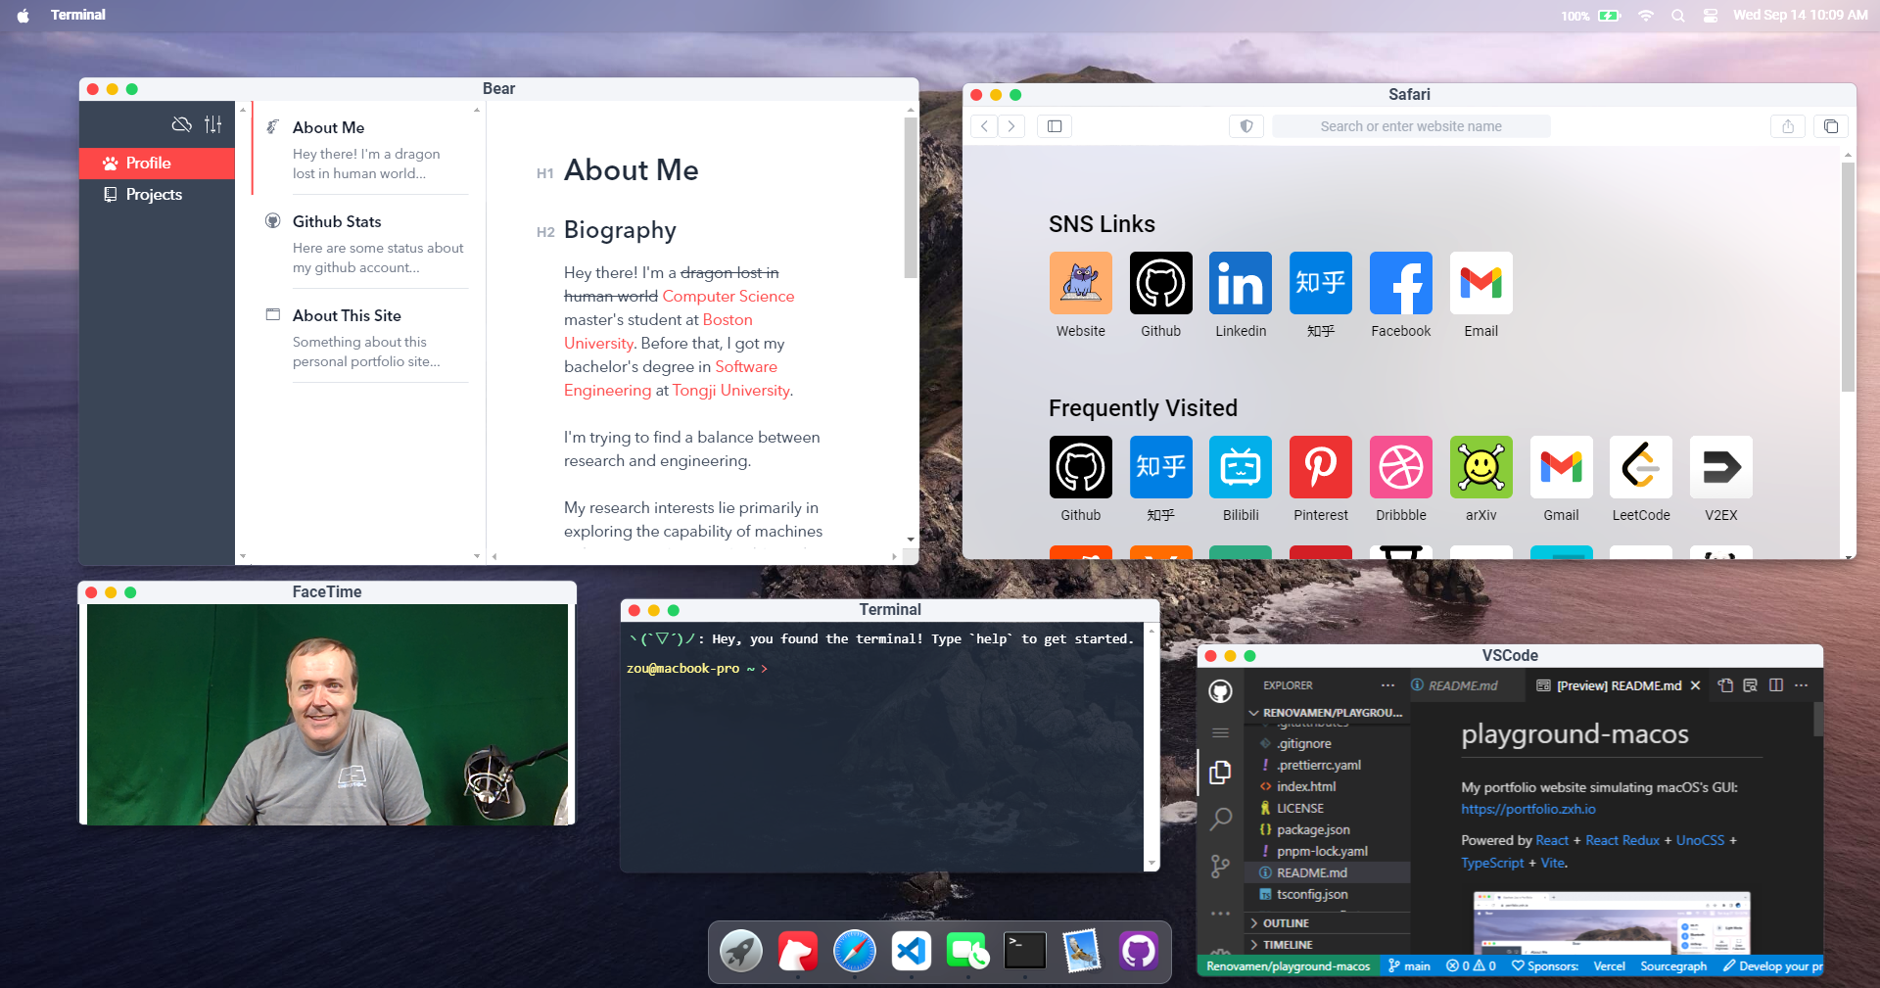This screenshot has width=1880, height=988.
Task: Follow the UnoCSS link in README preview
Action: 1700,840
